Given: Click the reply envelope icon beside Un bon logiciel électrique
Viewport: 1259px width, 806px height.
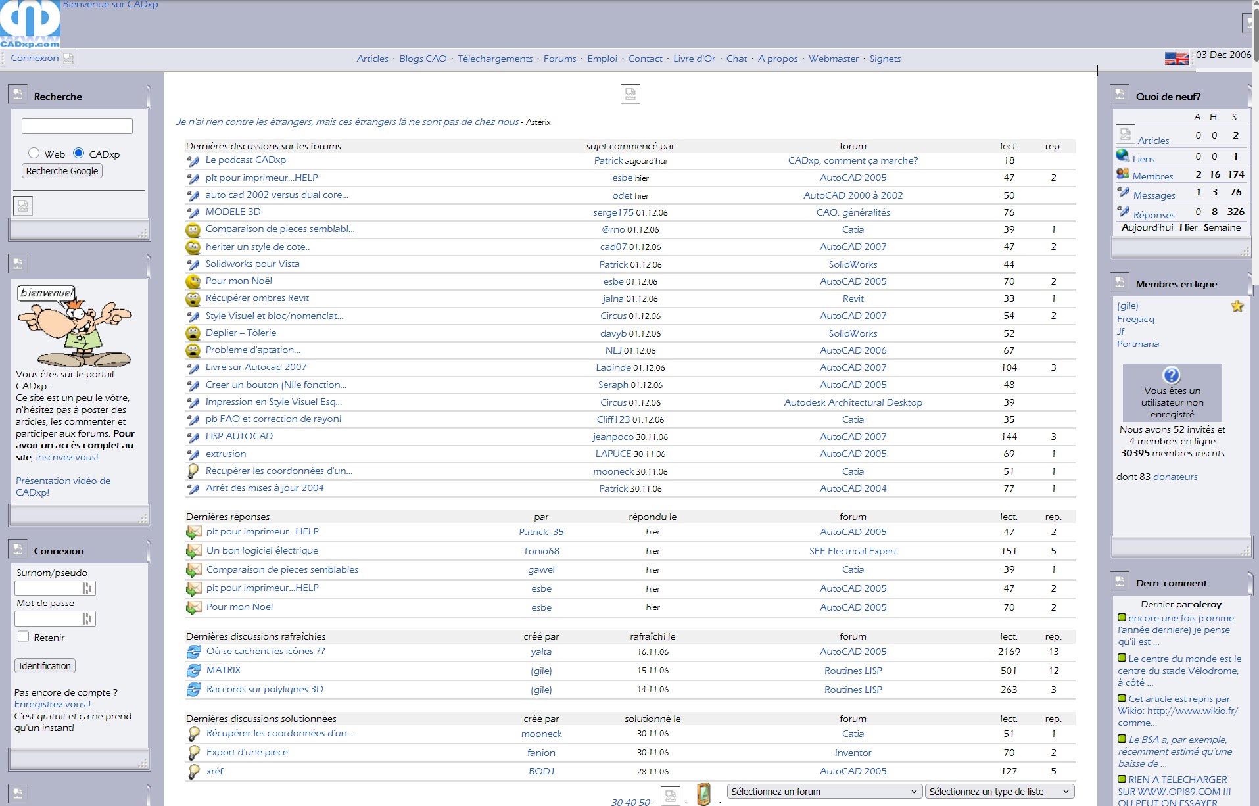Looking at the screenshot, I should [x=193, y=551].
